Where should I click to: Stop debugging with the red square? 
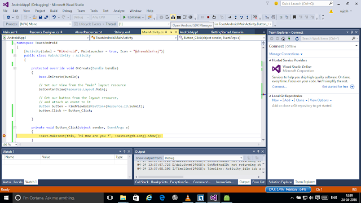pos(208,17)
